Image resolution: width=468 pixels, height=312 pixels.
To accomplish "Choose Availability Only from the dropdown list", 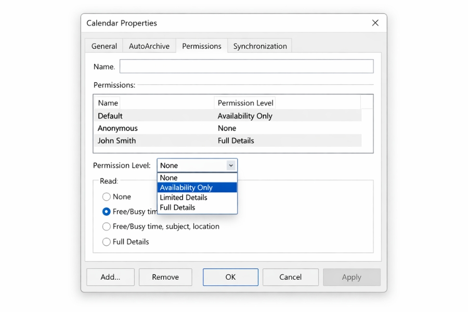I will point(197,188).
